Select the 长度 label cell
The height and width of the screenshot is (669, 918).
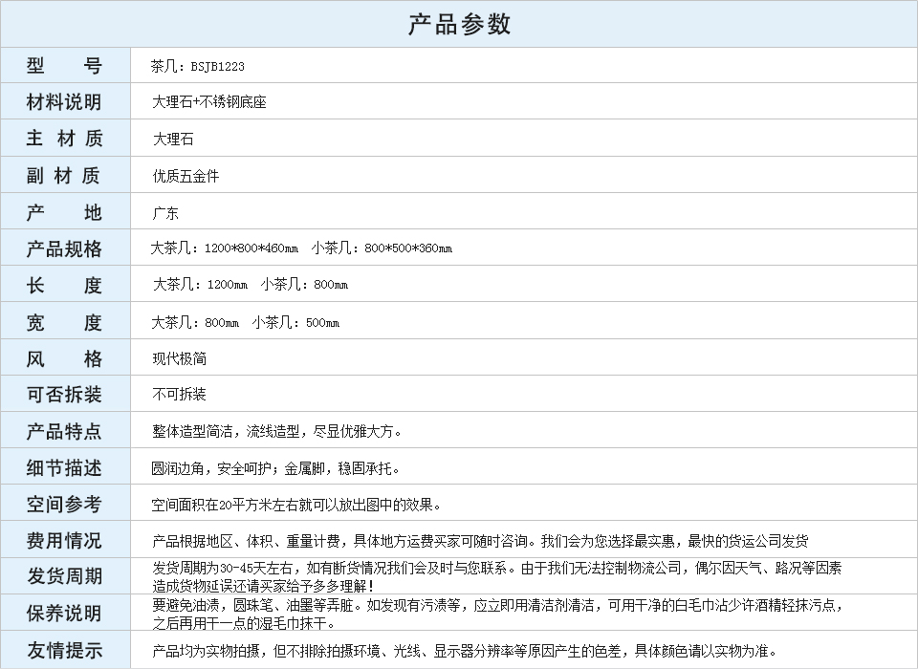coord(64,285)
